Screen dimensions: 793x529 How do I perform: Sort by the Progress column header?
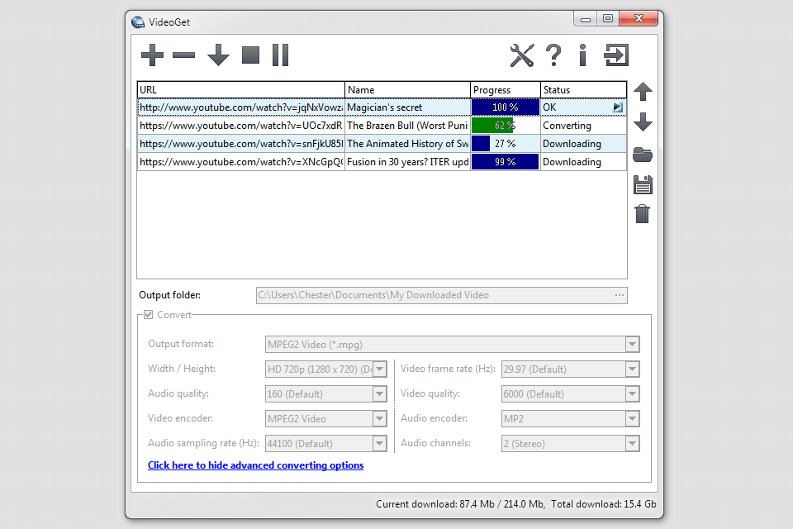[506, 90]
